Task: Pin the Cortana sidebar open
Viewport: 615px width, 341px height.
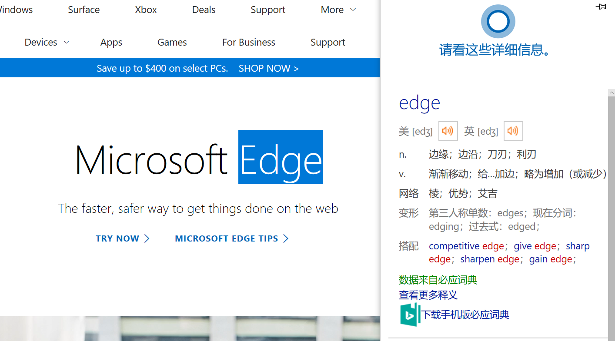Action: pos(601,7)
